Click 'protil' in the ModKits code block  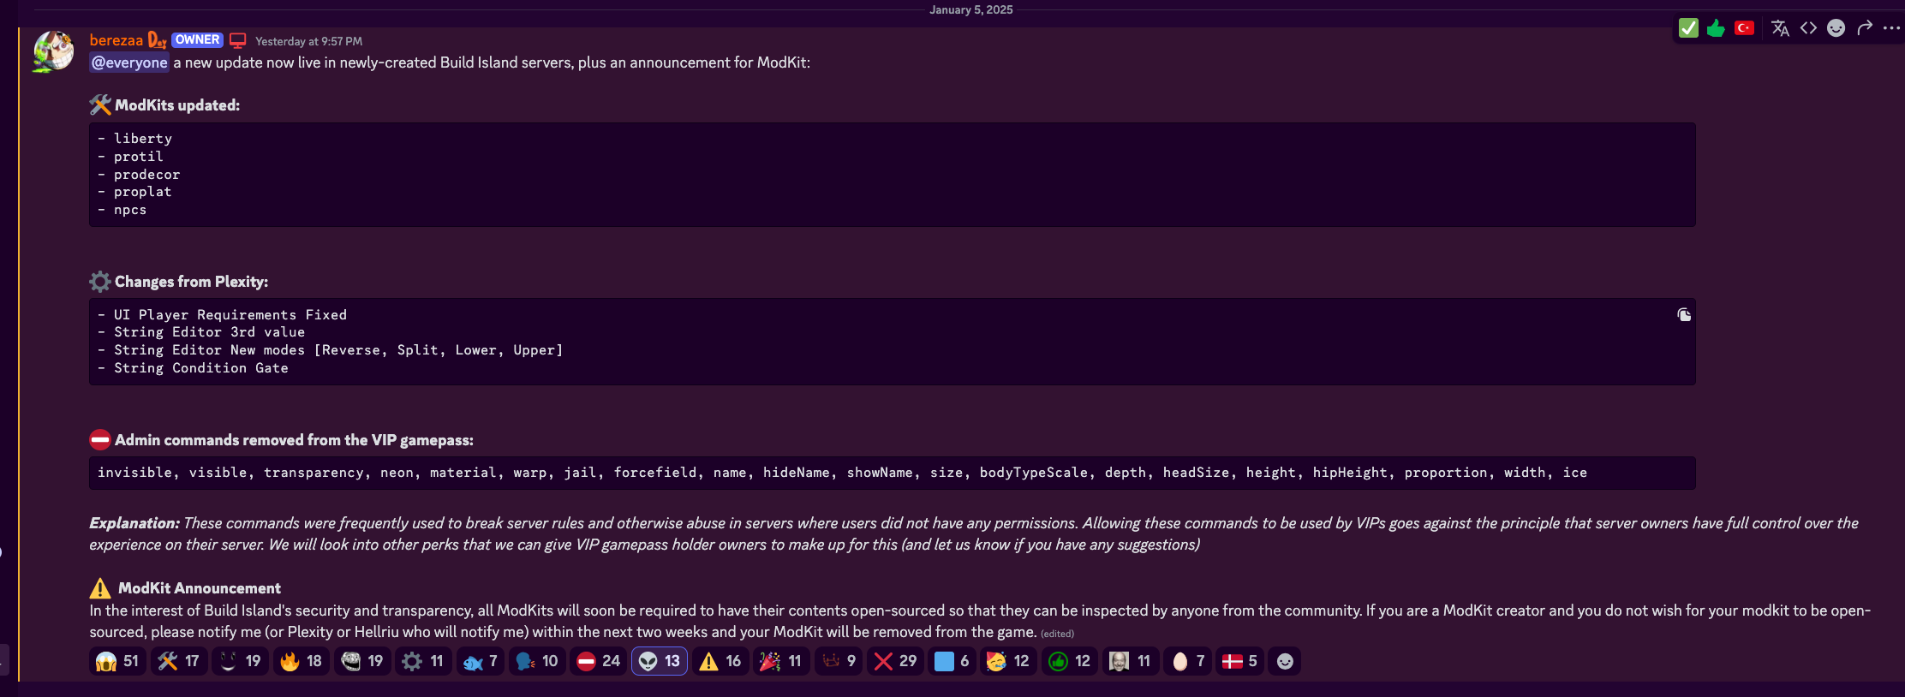pos(139,157)
